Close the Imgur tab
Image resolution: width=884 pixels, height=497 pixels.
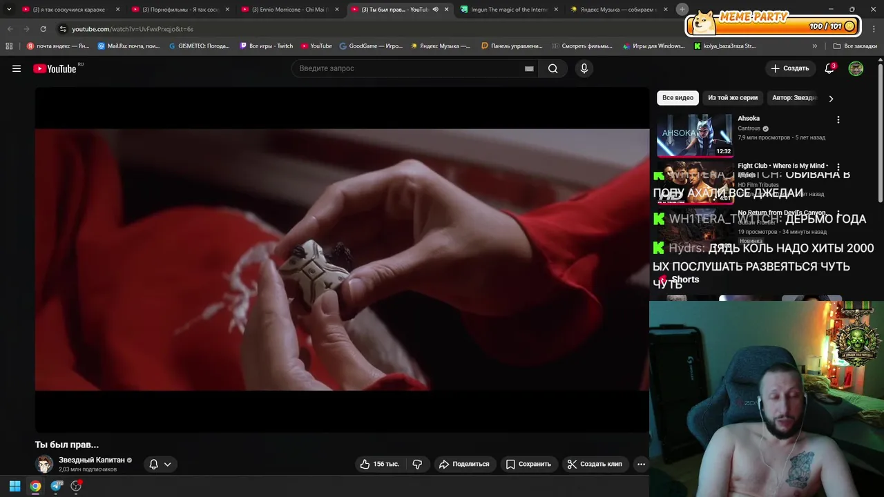(556, 10)
